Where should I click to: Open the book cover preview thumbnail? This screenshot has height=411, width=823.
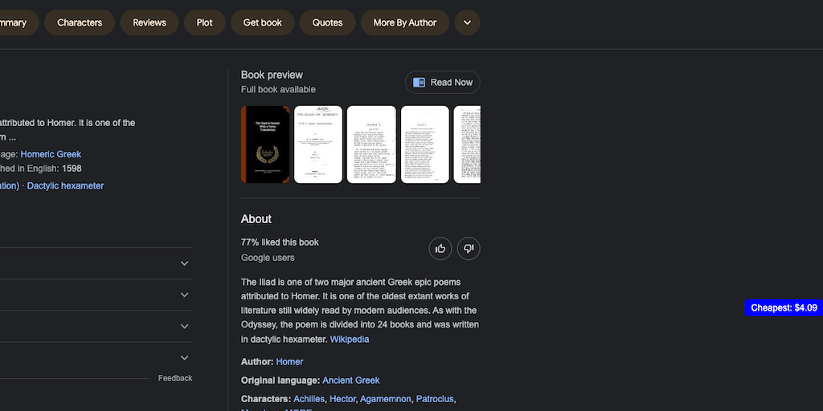pos(265,144)
